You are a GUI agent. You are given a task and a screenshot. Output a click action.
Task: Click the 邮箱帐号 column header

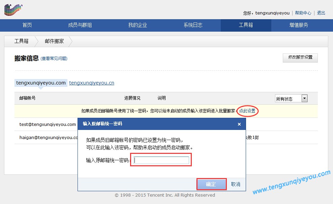pos(27,98)
